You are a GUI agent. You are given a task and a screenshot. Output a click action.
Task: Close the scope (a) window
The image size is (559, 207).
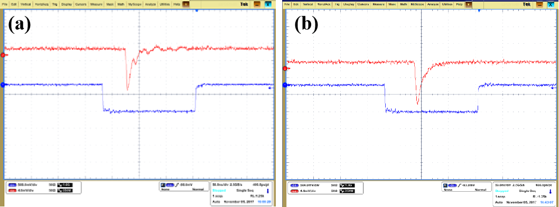point(268,4)
